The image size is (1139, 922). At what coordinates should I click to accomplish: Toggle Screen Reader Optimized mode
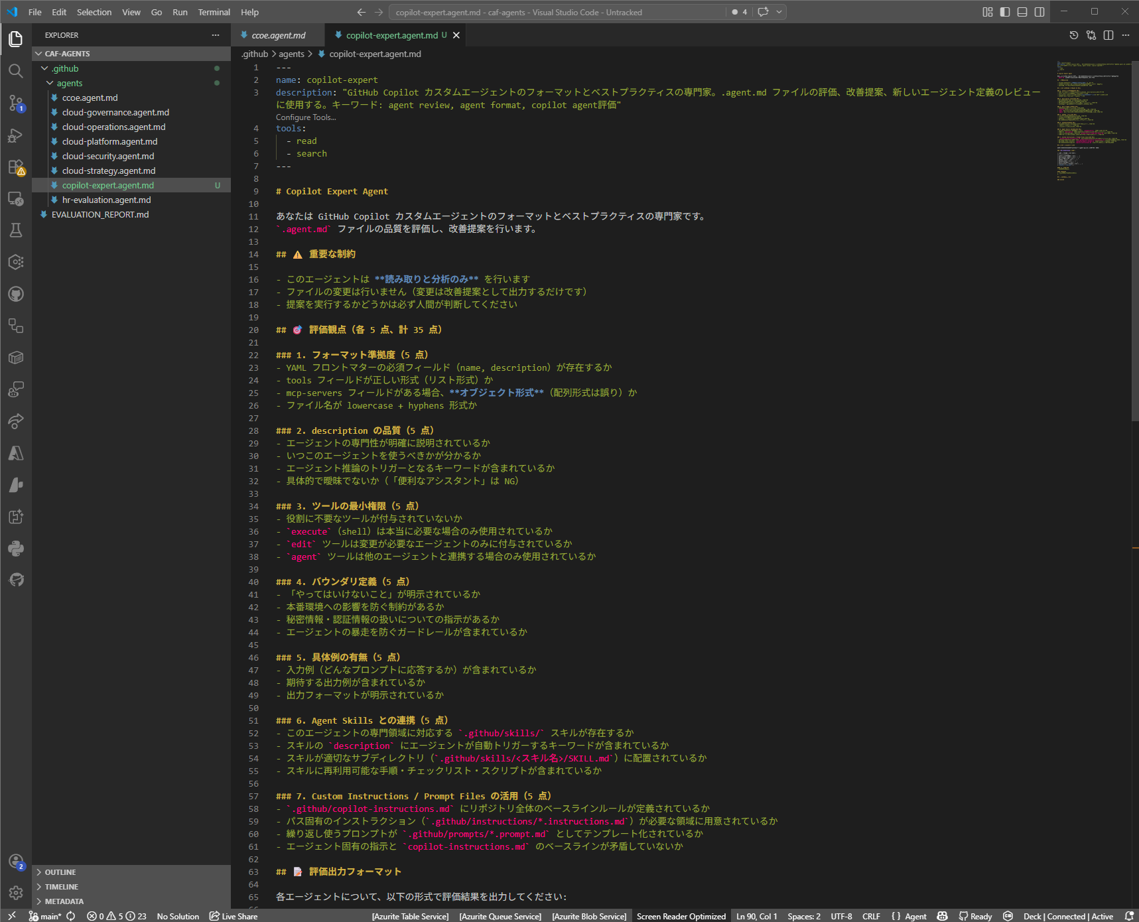(681, 916)
